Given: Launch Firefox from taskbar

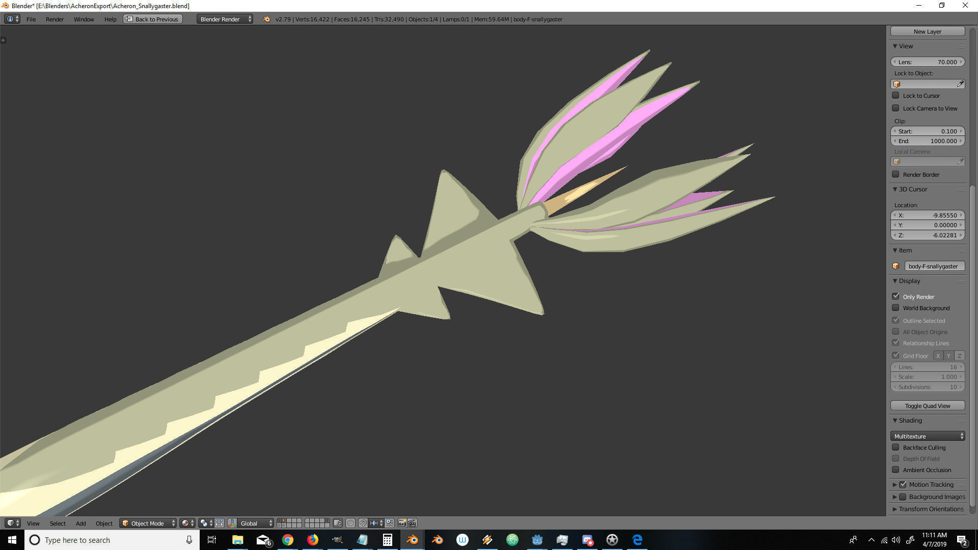Looking at the screenshot, I should point(313,540).
